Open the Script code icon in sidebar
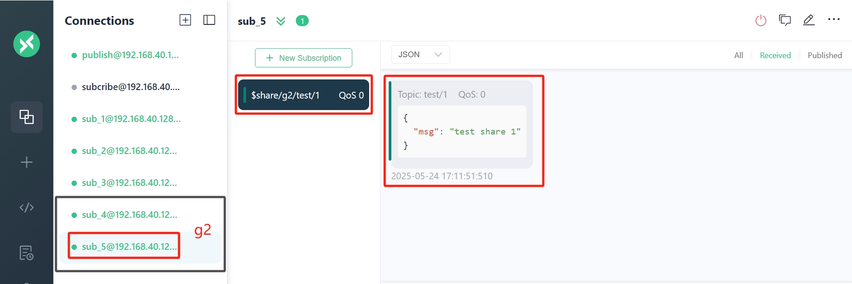The image size is (852, 284). (27, 207)
